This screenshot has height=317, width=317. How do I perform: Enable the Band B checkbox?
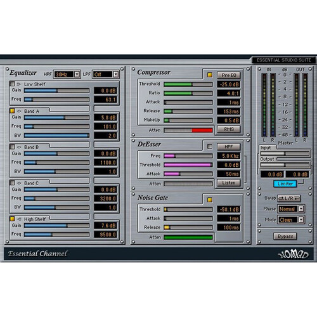(x=12, y=146)
